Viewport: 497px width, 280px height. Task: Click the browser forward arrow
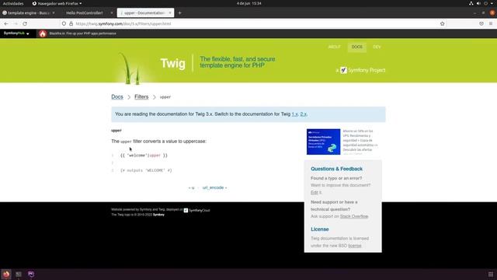pyautogui.click(x=16, y=24)
